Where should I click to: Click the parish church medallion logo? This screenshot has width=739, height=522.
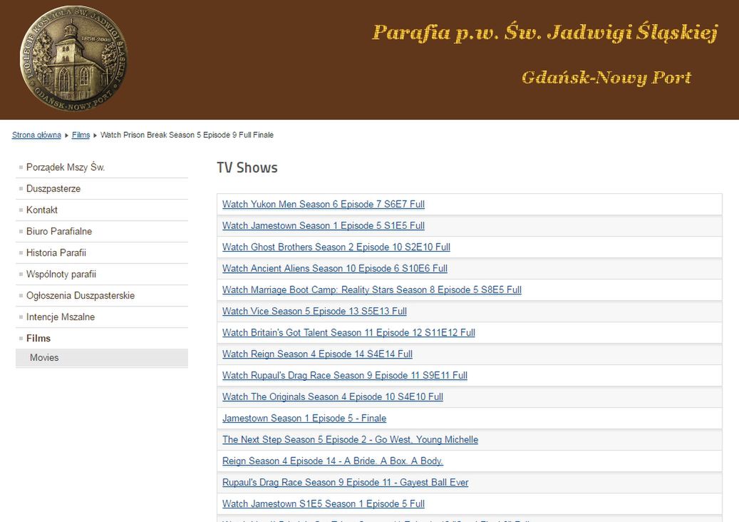point(73,58)
